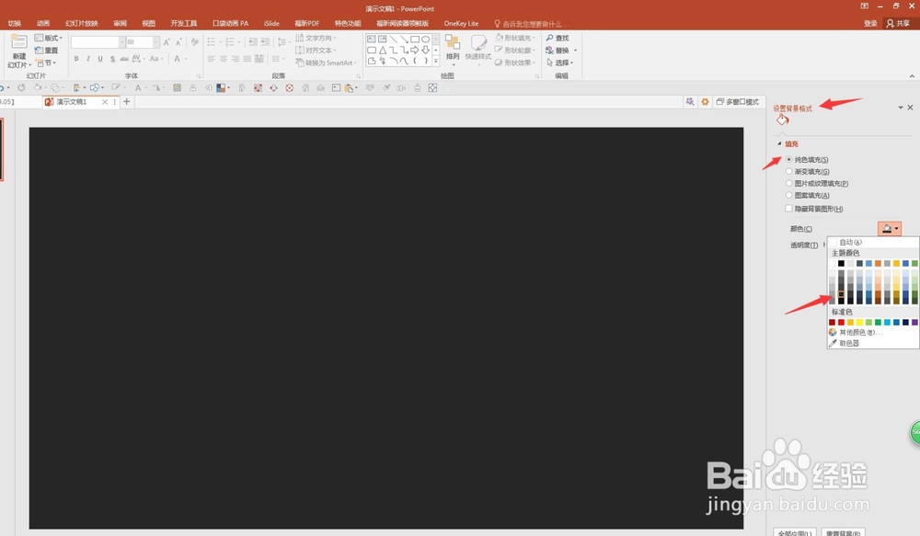
Task: Open the fill Color (颜色) picker dropdown
Action: click(890, 228)
